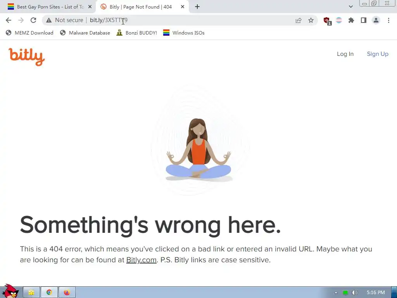Open a new tab
The image size is (397, 298).
point(197,7)
